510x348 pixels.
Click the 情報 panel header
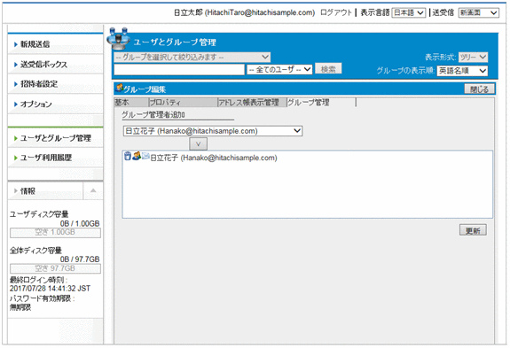click(45, 191)
